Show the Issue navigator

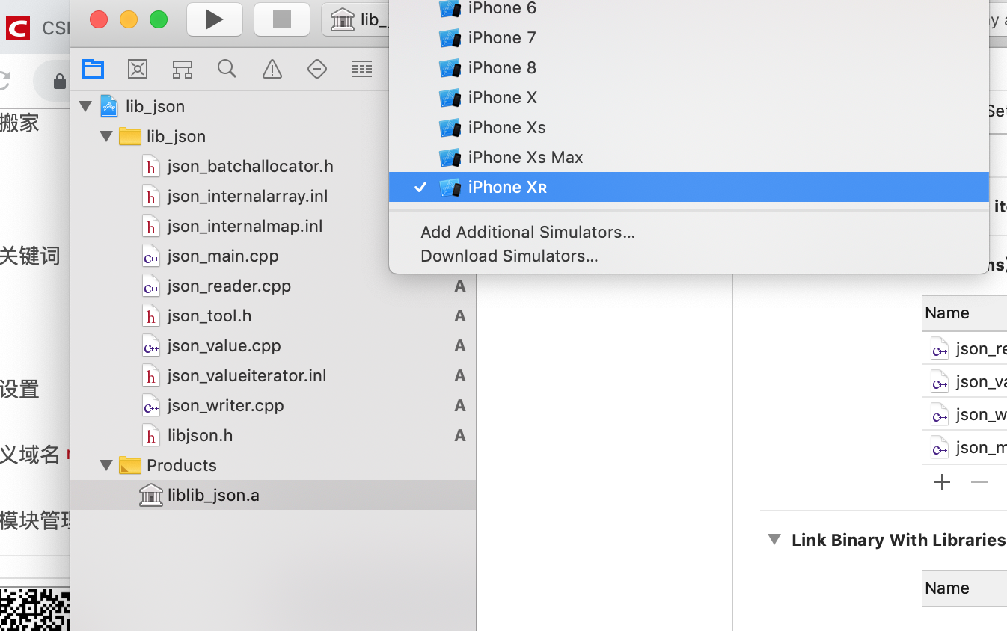point(272,70)
